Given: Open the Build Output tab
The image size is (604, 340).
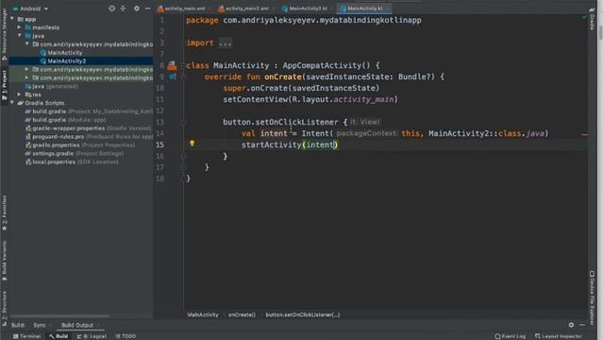Looking at the screenshot, I should [x=77, y=325].
